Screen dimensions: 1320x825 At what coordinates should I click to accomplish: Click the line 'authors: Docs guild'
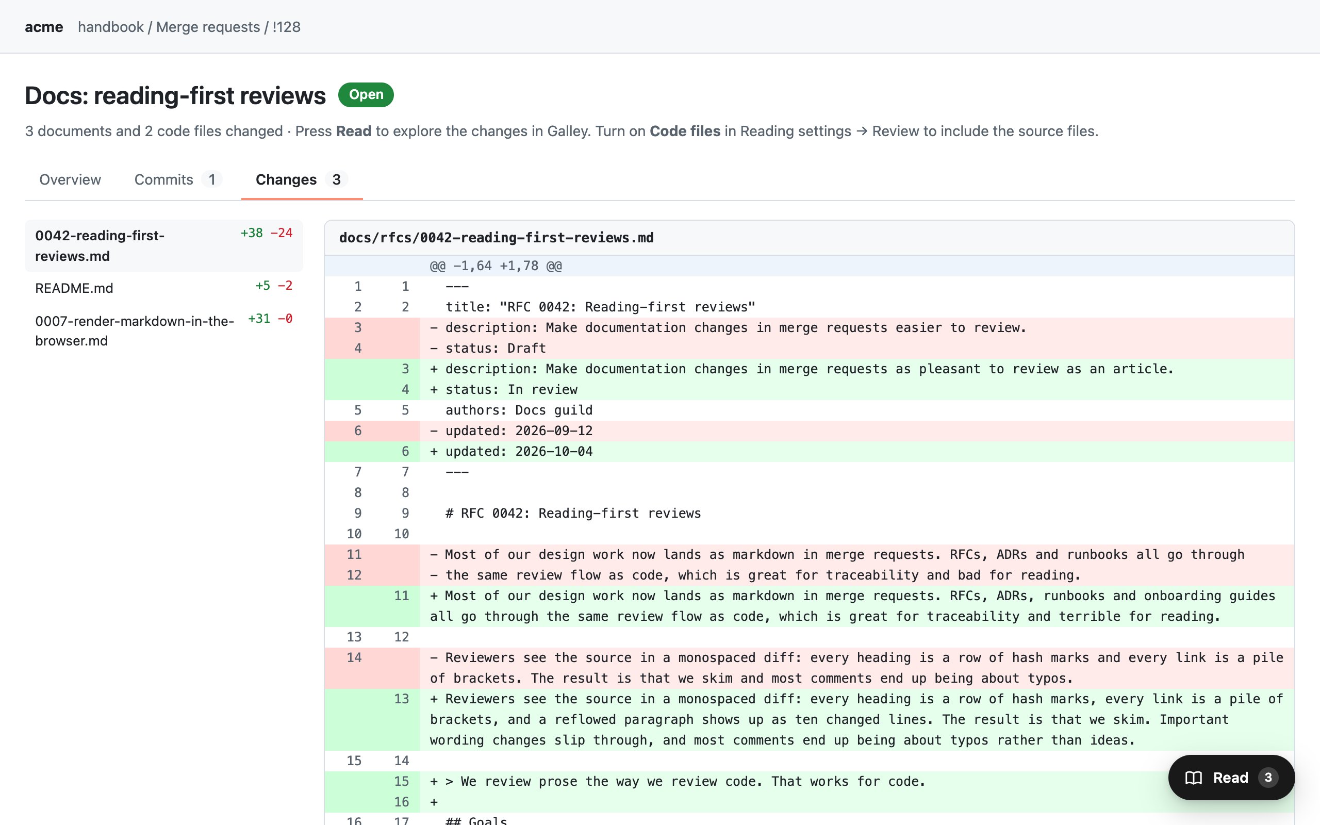(809, 410)
